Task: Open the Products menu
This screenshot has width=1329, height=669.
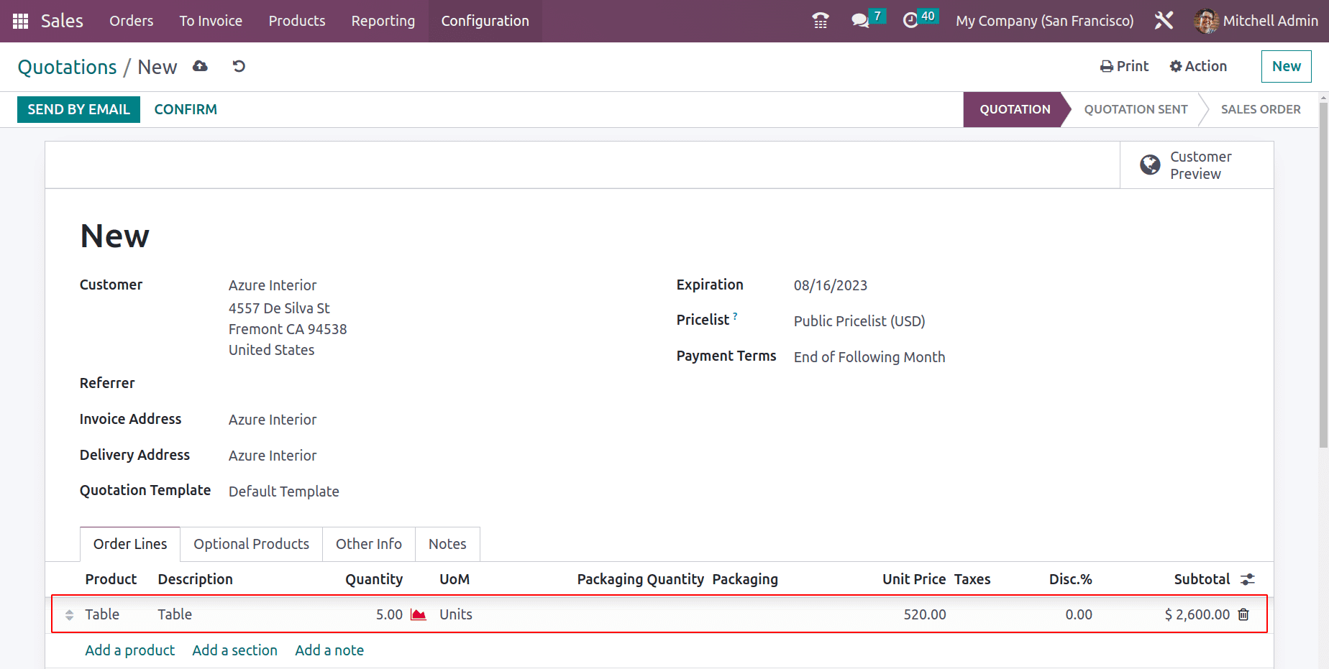Action: [x=297, y=21]
